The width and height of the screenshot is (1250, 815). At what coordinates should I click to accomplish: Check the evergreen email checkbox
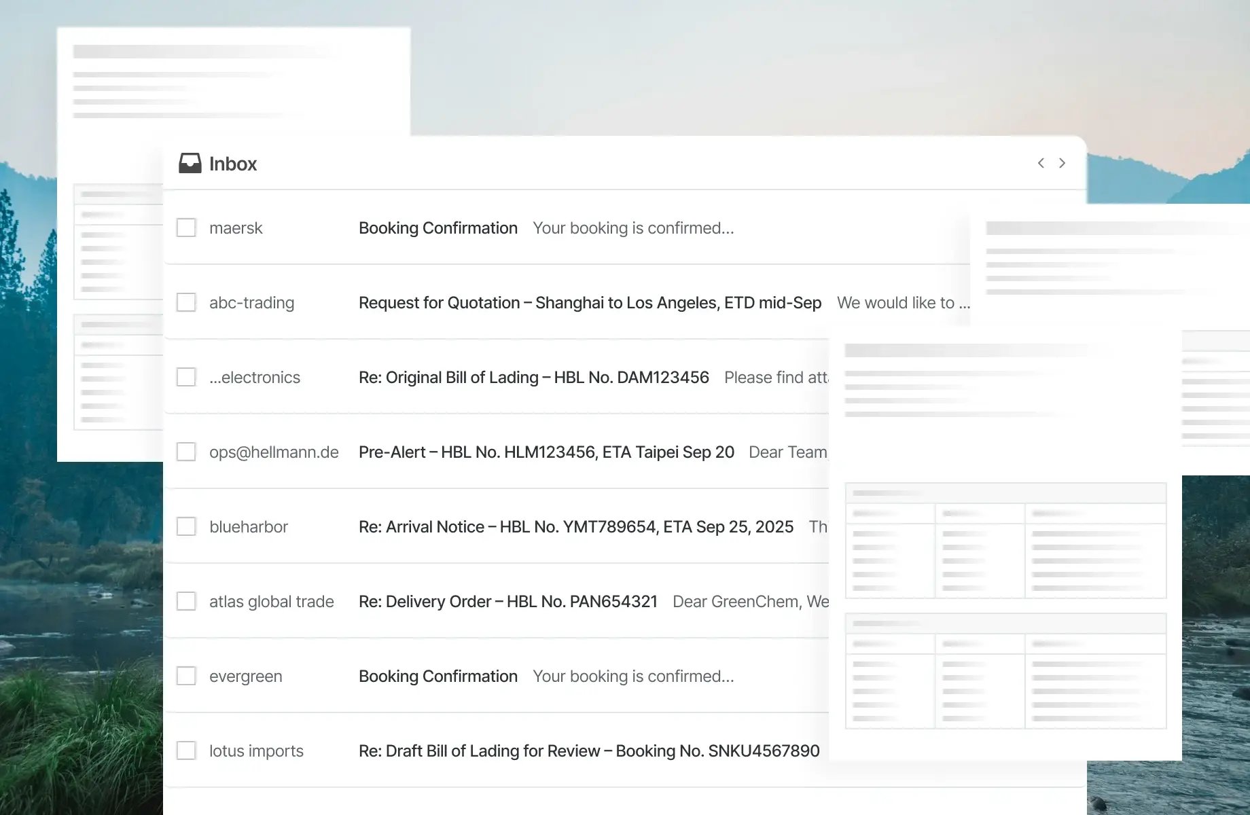pyautogui.click(x=186, y=676)
